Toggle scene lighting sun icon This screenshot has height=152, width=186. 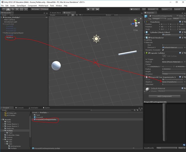73,15
